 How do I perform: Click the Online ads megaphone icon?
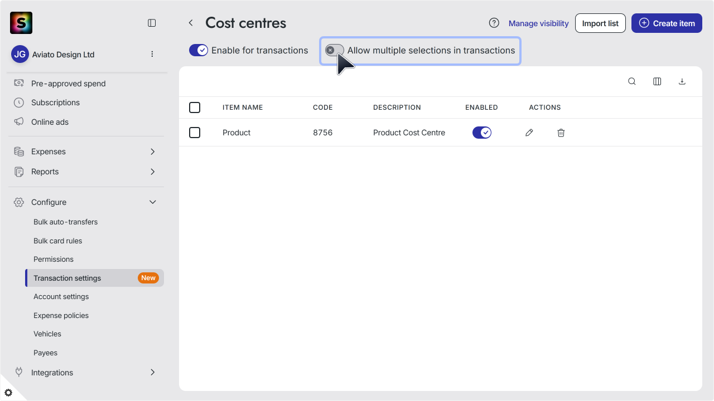point(19,121)
